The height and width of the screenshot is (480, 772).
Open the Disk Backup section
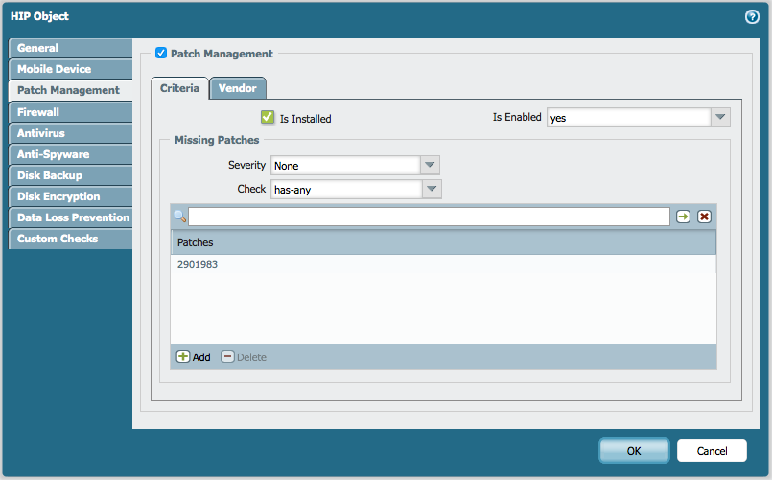(70, 175)
